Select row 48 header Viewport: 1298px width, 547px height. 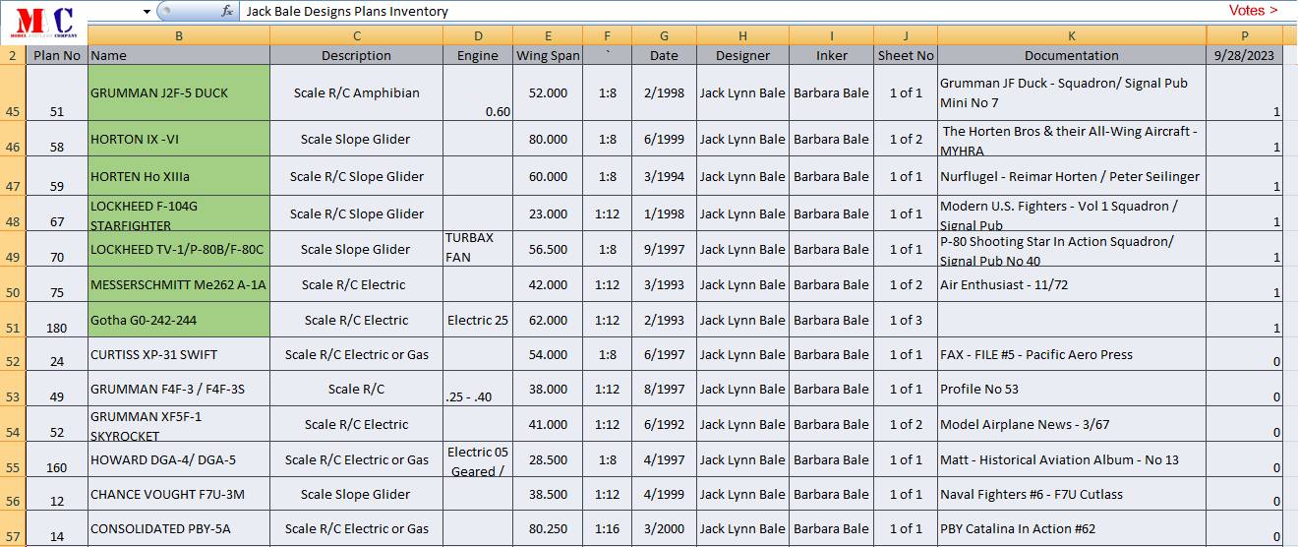(13, 213)
